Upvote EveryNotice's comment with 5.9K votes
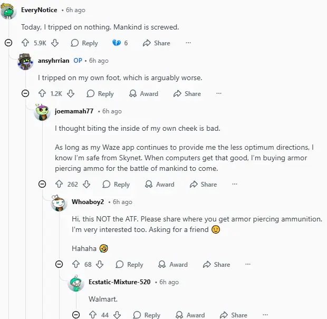The height and width of the screenshot is (319, 327). point(25,43)
